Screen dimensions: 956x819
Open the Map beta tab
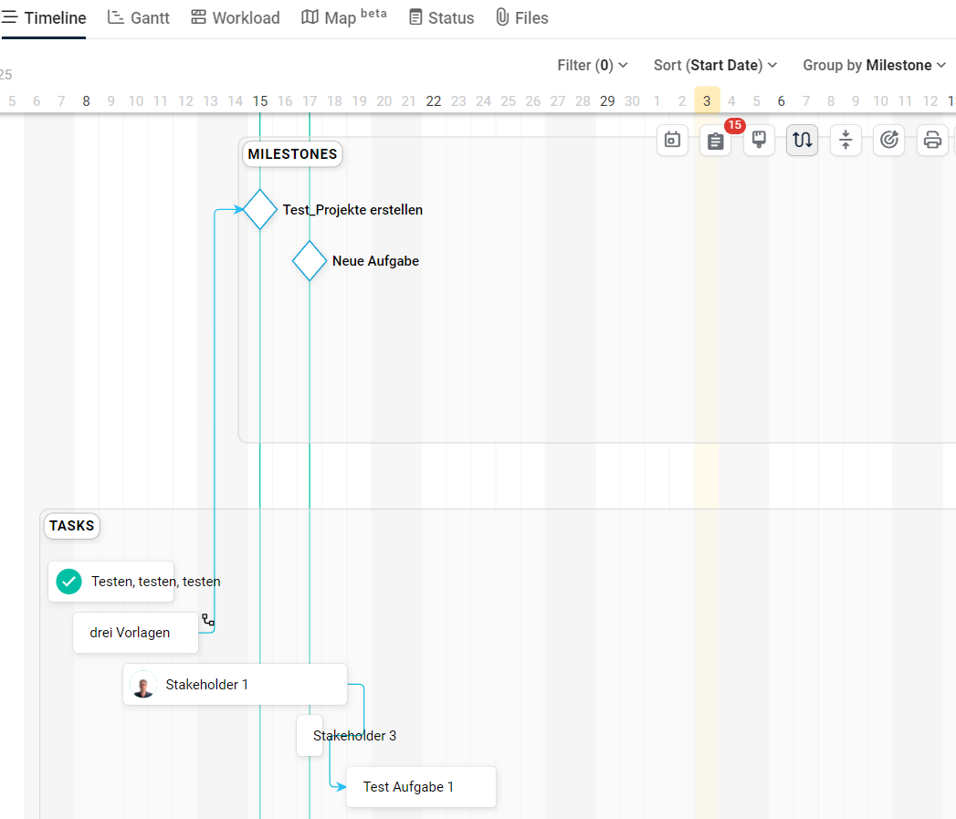point(344,17)
